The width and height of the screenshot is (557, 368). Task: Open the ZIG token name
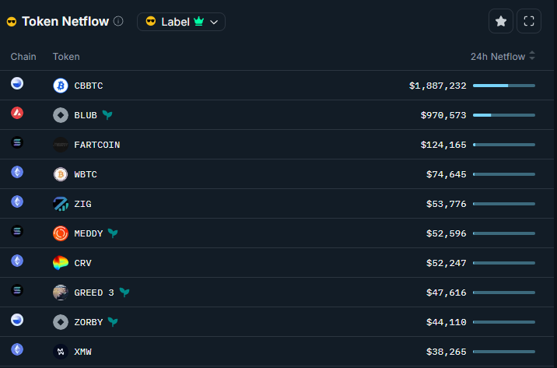[x=82, y=204]
